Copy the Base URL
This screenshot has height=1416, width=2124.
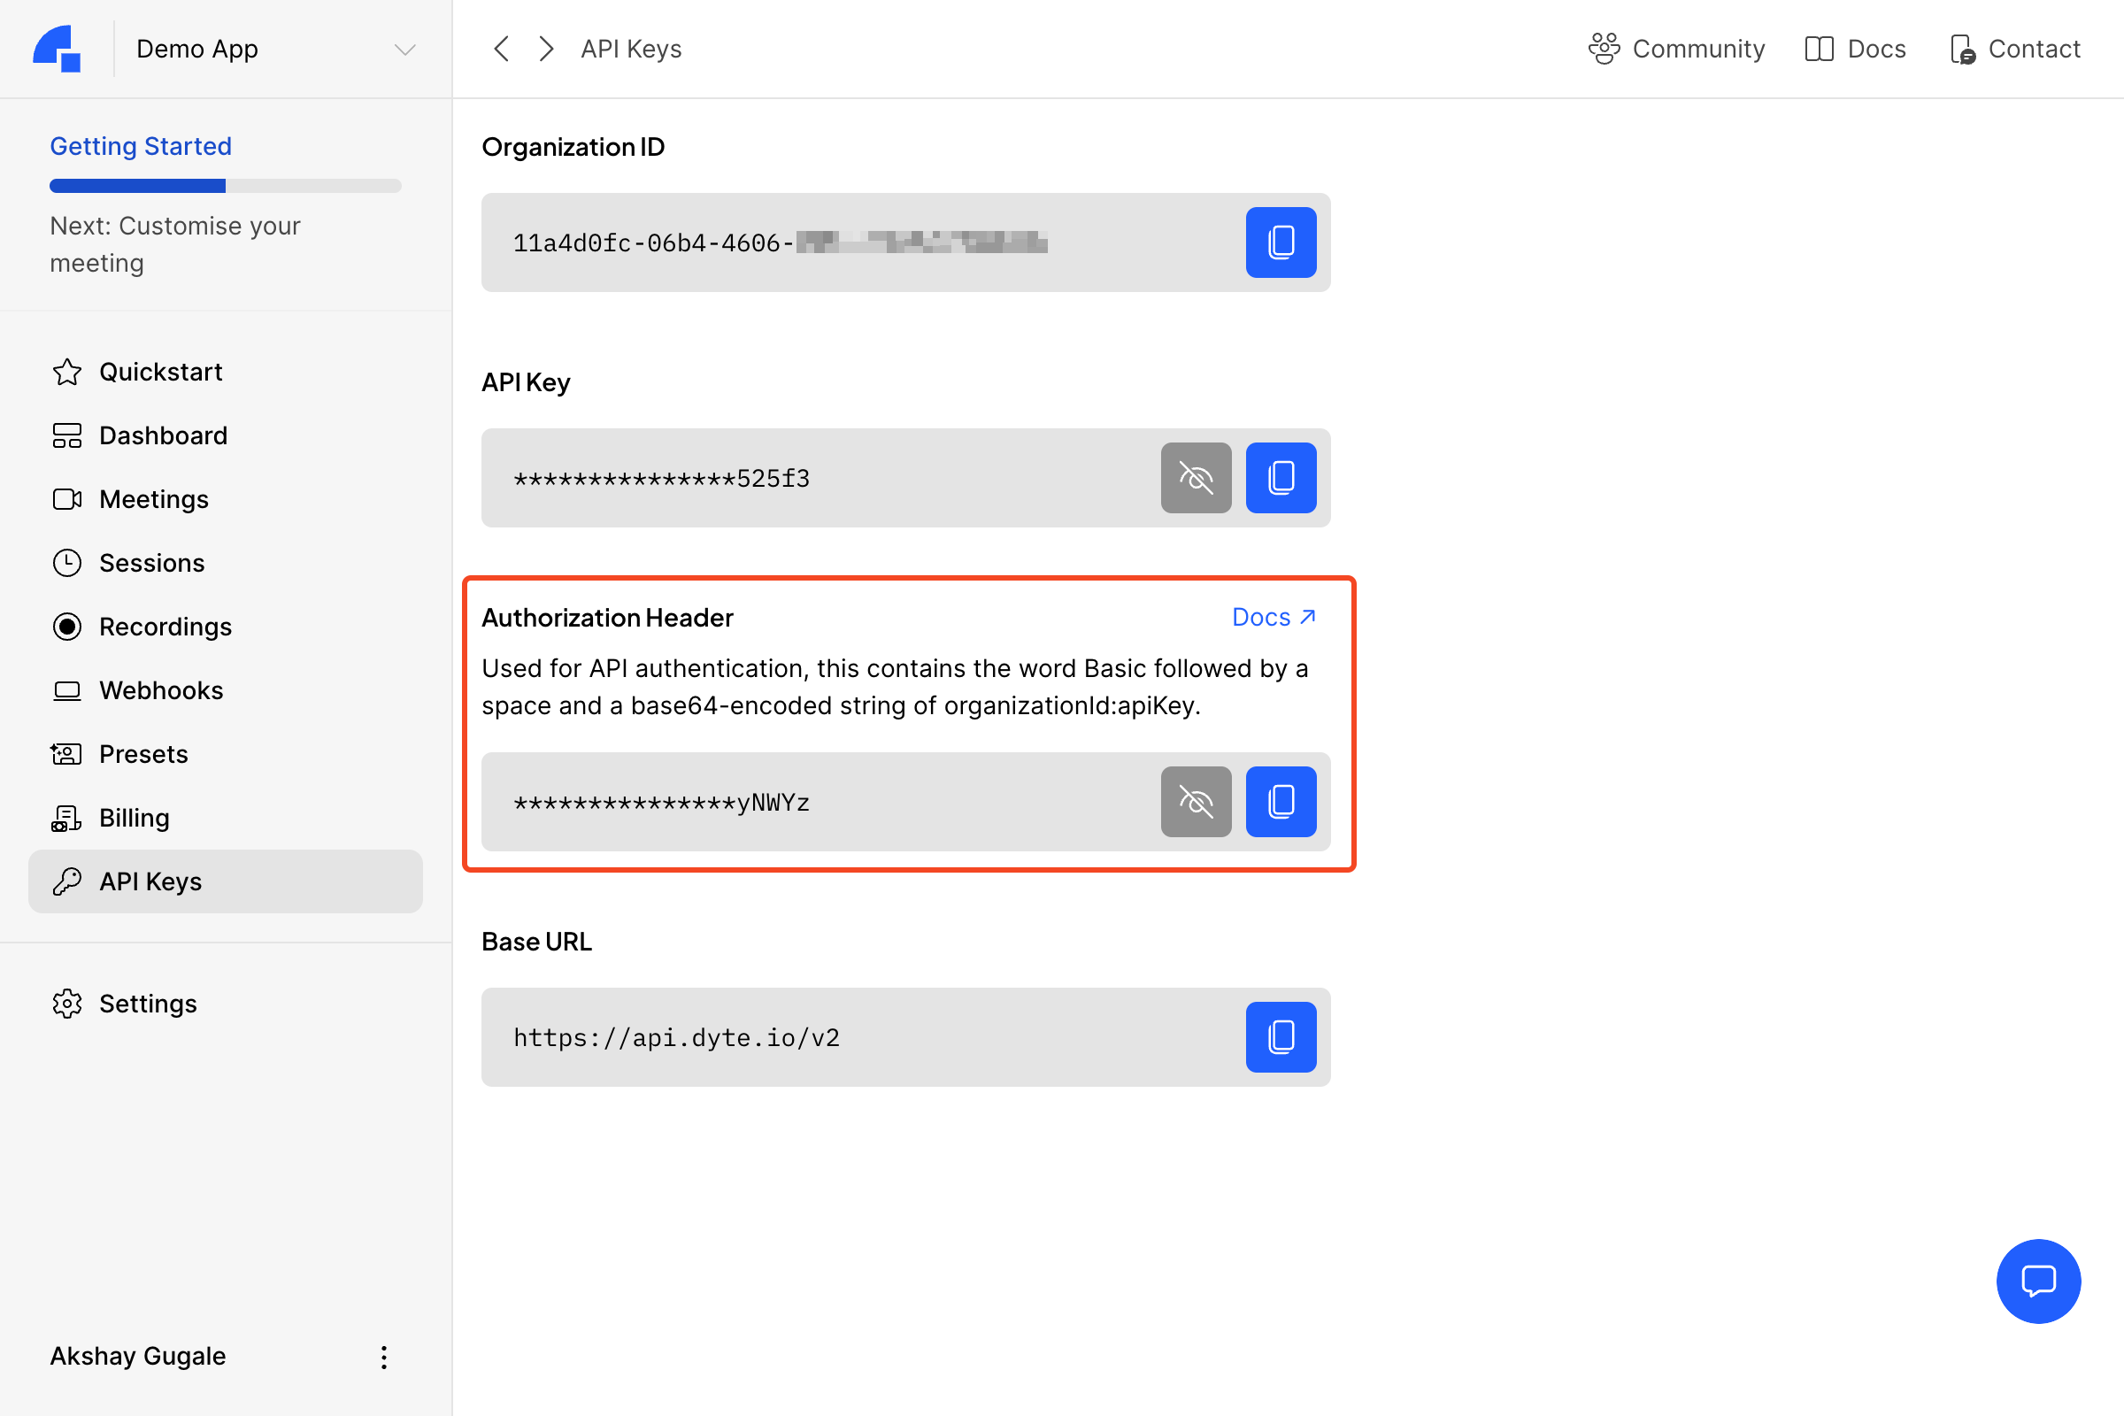pos(1281,1036)
